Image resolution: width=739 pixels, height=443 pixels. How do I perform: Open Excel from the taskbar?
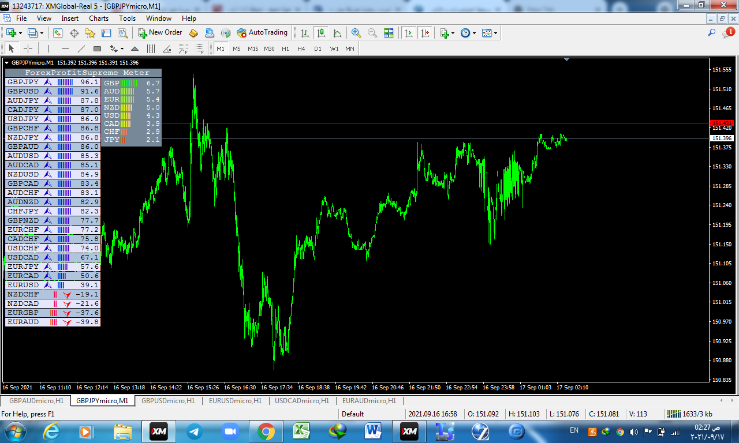click(x=302, y=431)
